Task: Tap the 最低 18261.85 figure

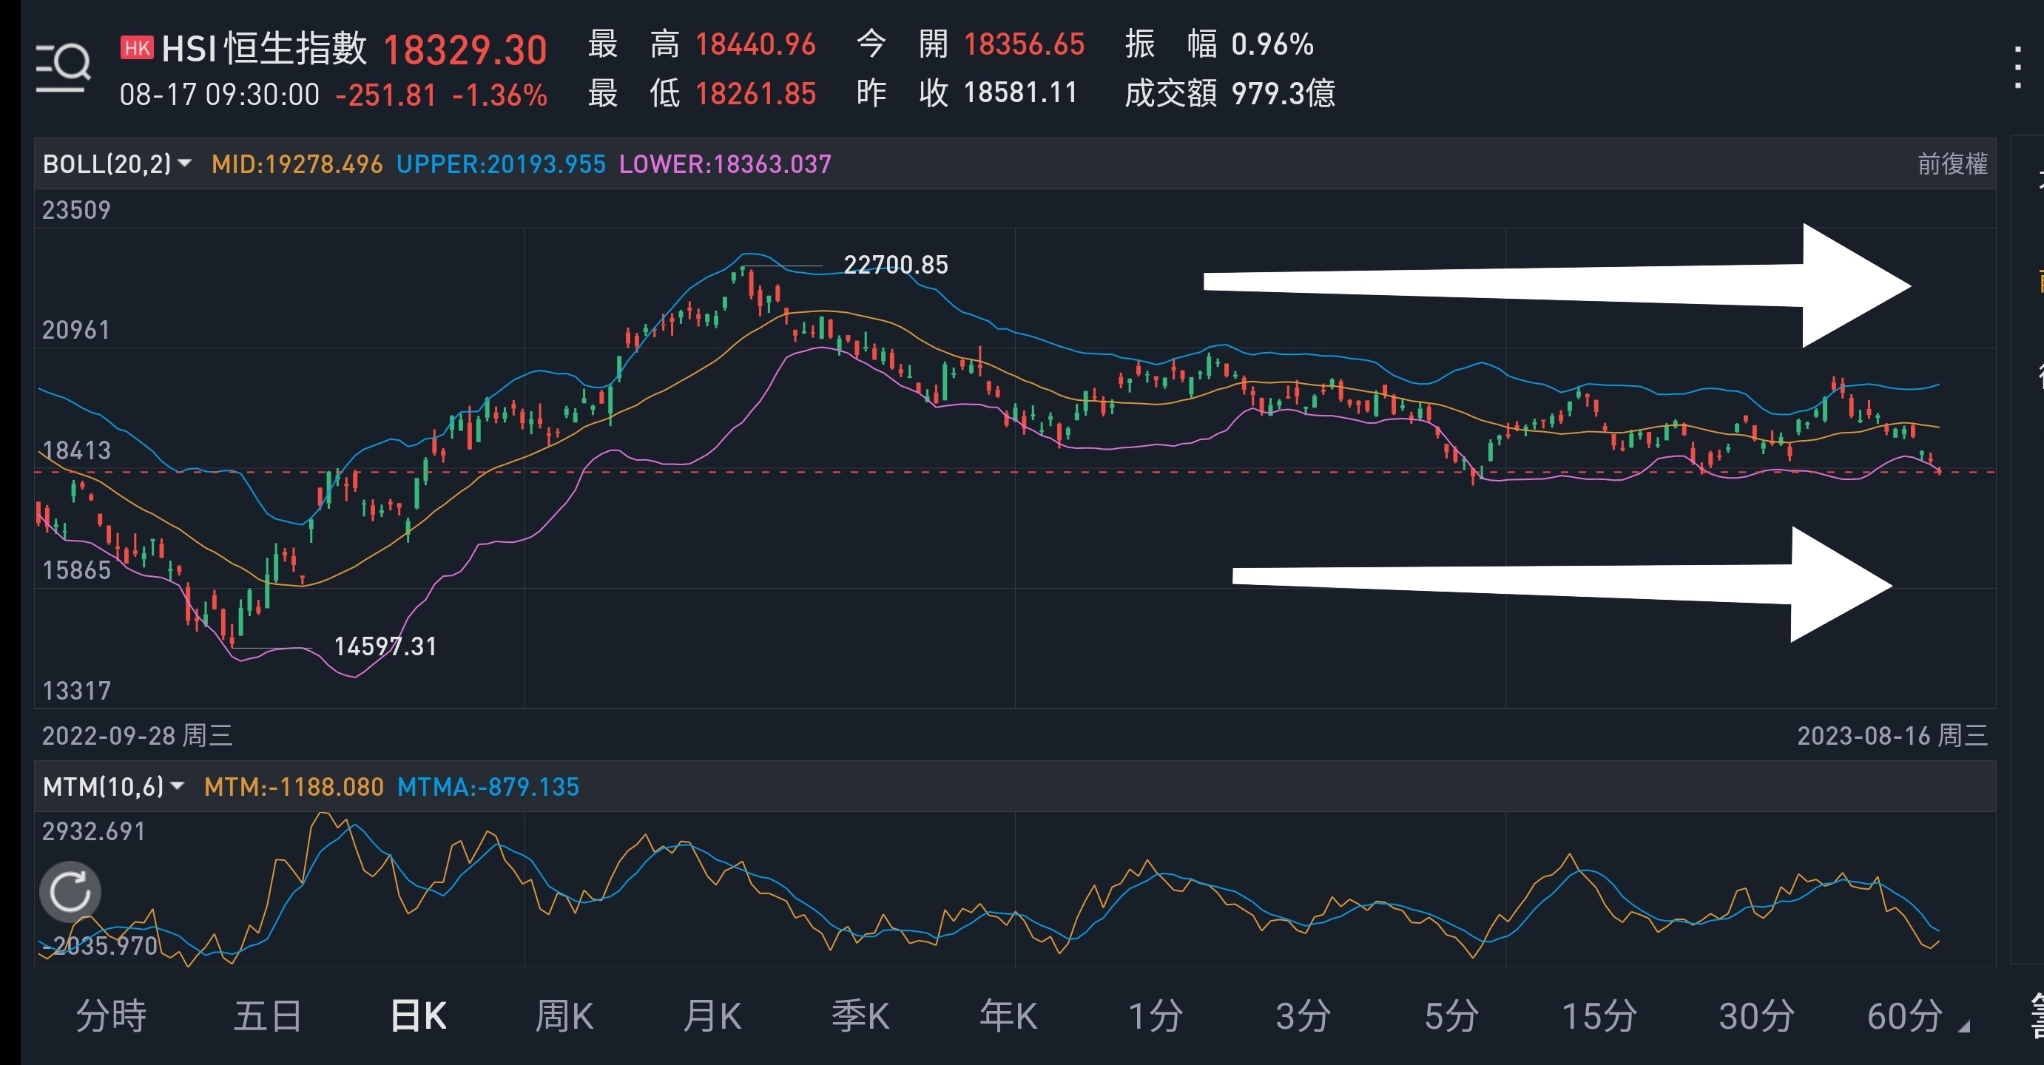Action: (x=755, y=94)
